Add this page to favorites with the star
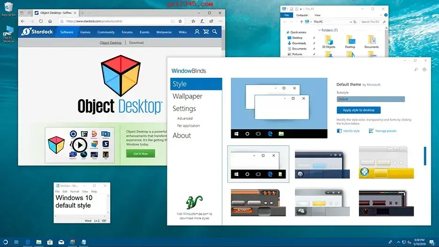 180,21
